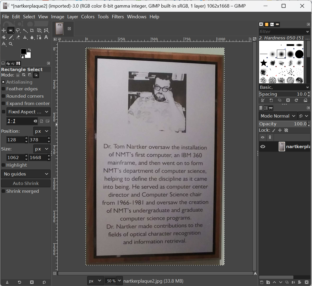Pick the Fuzzy Select magic wand tool
This screenshot has height=286, width=312.
tap(25, 31)
